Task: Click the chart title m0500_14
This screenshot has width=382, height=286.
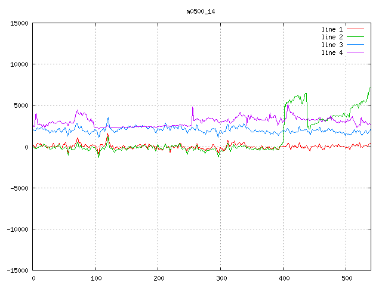Action: [x=200, y=11]
